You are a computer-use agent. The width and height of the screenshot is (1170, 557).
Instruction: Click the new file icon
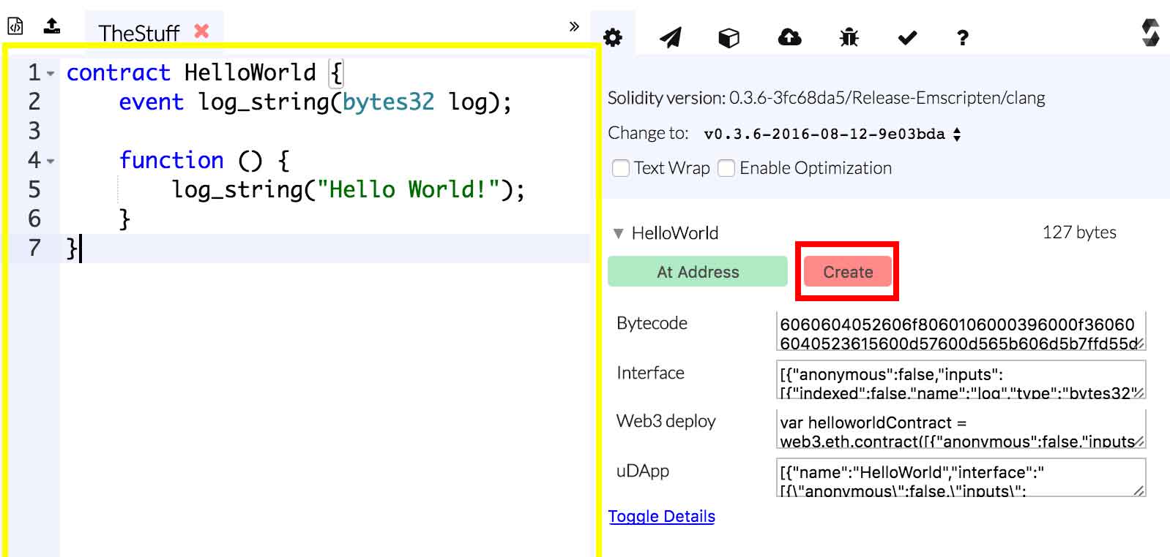[15, 26]
